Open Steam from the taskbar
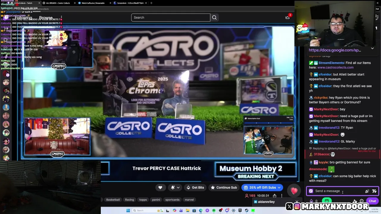The image size is (381, 214). click(246, 210)
